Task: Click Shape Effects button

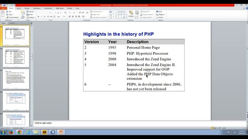Action: [146, 17]
